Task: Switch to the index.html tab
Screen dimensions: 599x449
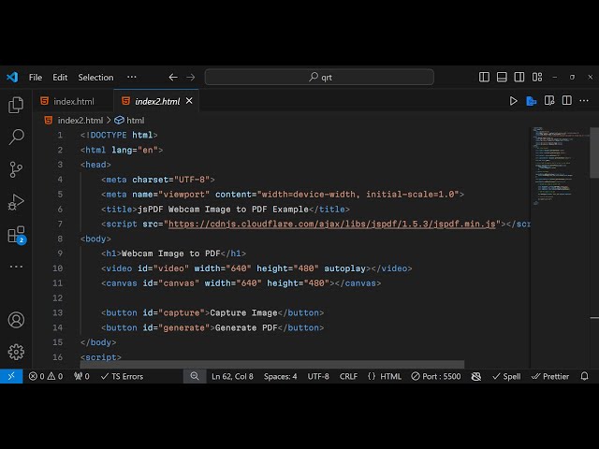Action: click(73, 101)
